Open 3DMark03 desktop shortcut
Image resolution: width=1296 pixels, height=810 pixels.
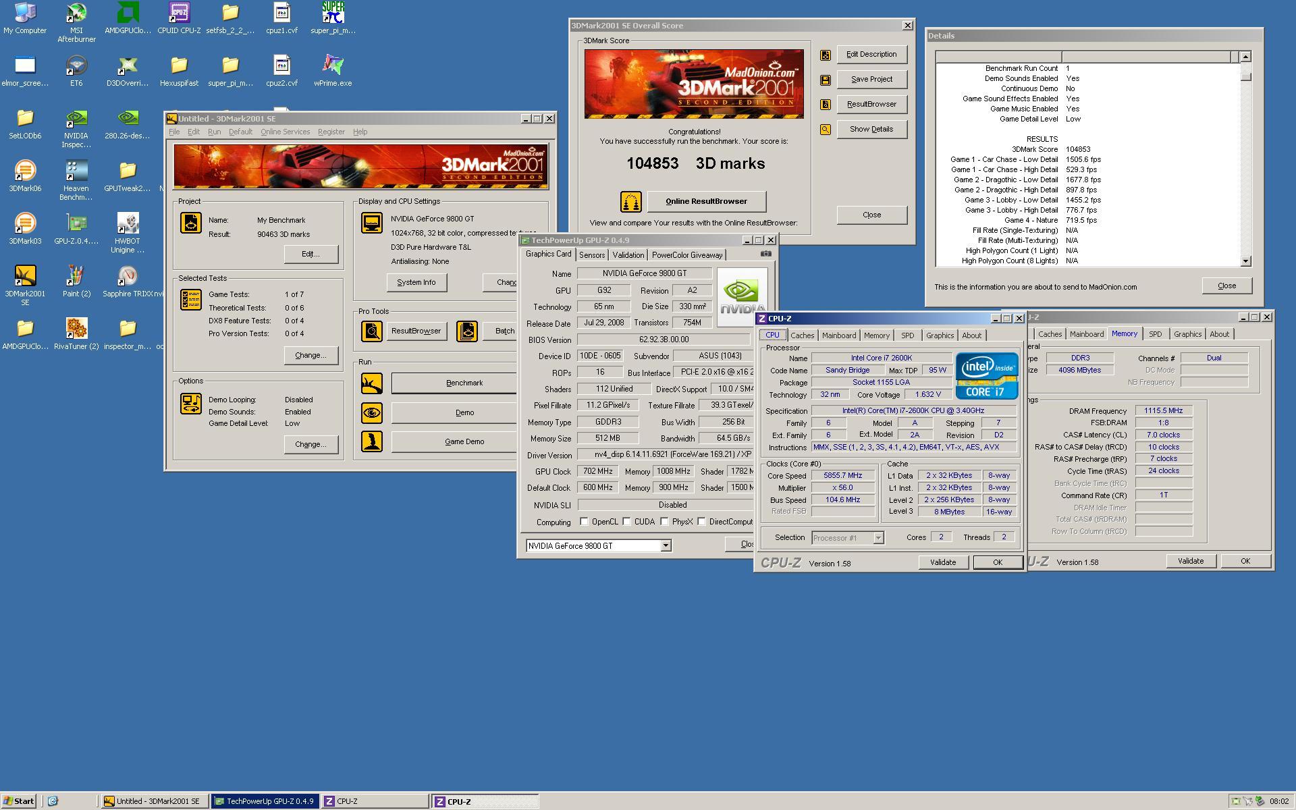[25, 229]
